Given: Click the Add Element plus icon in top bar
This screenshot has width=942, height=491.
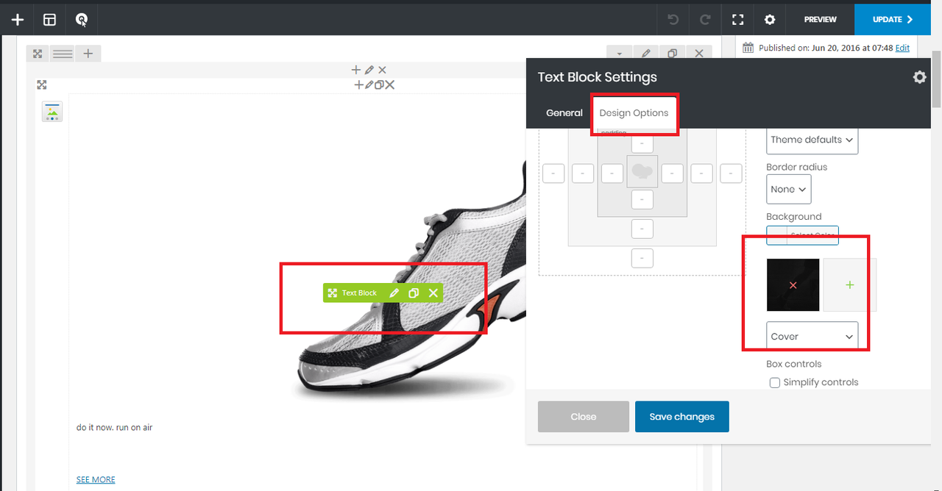Looking at the screenshot, I should point(18,20).
